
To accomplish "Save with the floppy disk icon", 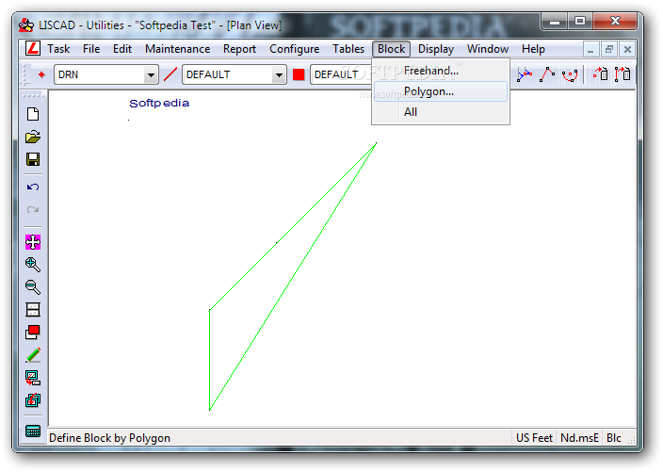I will (33, 159).
